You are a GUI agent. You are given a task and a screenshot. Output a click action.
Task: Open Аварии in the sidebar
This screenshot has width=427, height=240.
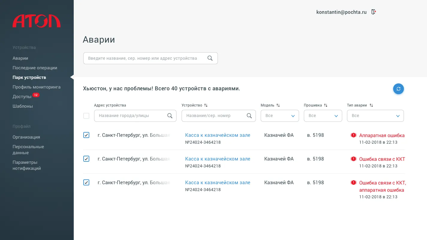[x=20, y=58]
